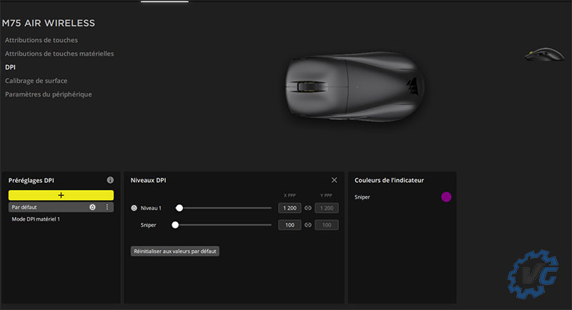The width and height of the screenshot is (572, 310).
Task: Add a new DPI preset with yellow plus button
Action: coord(61,194)
